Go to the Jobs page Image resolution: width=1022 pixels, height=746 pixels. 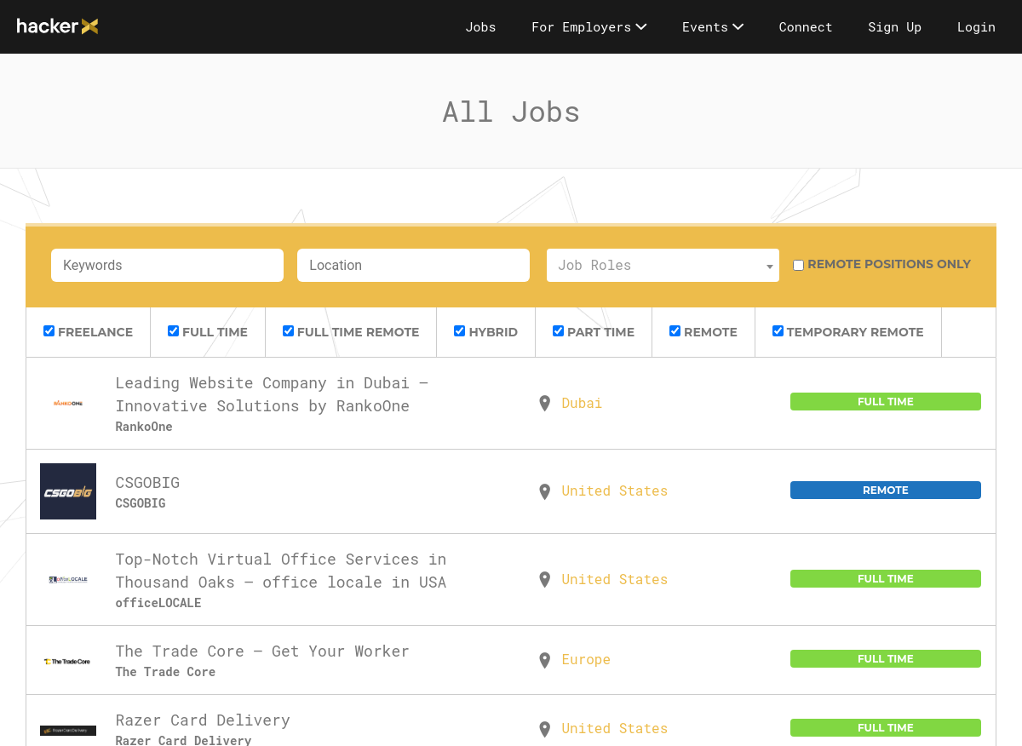coord(480,27)
